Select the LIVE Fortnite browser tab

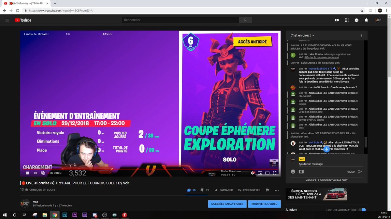coord(25,3)
